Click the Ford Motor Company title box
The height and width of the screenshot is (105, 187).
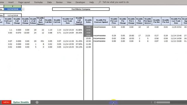pyautogui.click(x=81, y=9)
